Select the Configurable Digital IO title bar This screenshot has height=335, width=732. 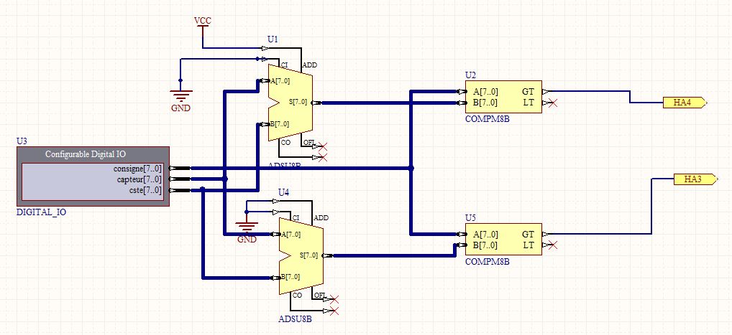[96, 154]
